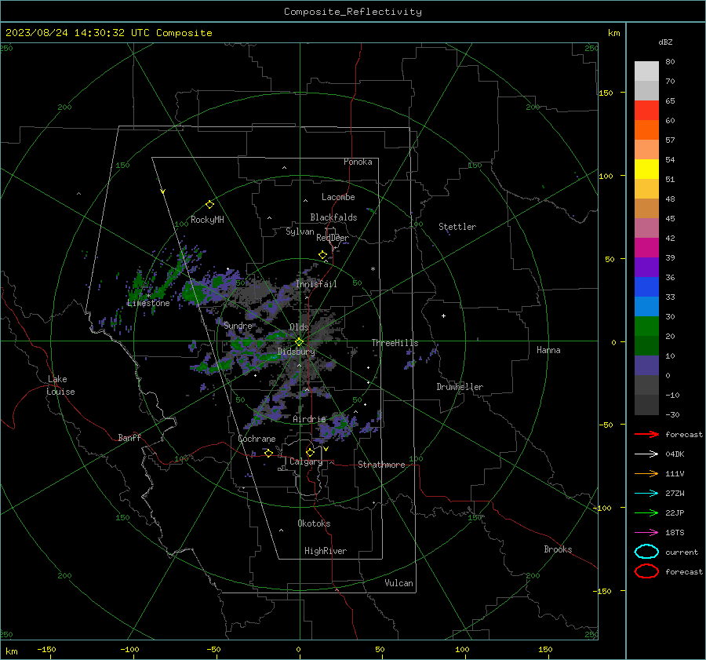The height and width of the screenshot is (660, 706).
Task: Click the Okotoks label
Action: [314, 523]
